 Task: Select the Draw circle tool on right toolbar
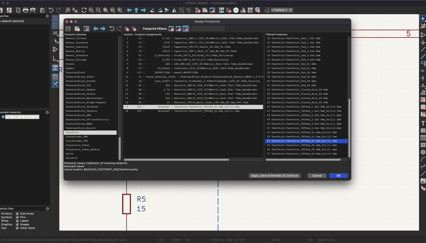pyautogui.click(x=423, y=152)
